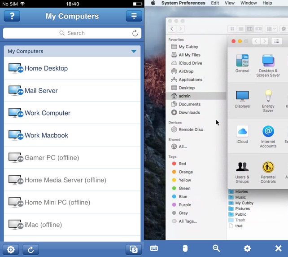Open Finder arrange-by dropdown
Image resolution: width=288 pixels, height=257 pixels.
click(x=271, y=29)
